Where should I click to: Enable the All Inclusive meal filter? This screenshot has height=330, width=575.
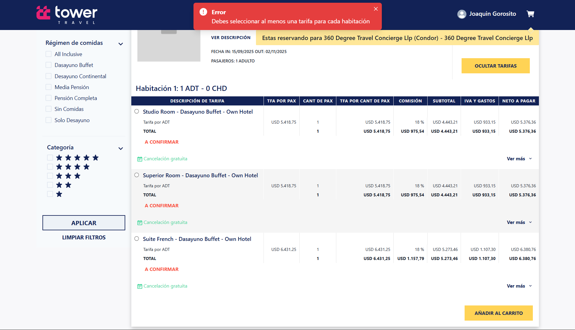(49, 54)
